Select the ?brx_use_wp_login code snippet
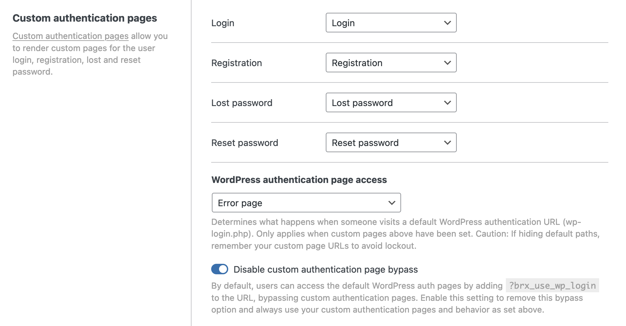The image size is (626, 326). click(x=552, y=285)
